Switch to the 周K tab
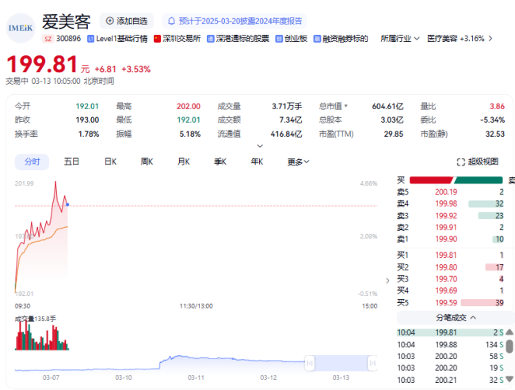 (x=147, y=161)
